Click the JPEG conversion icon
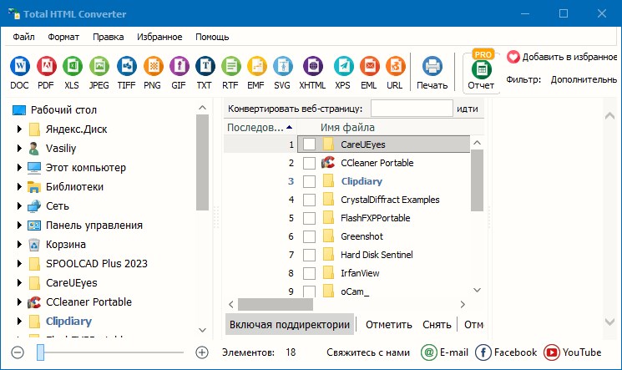This screenshot has height=370, width=622. point(99,66)
